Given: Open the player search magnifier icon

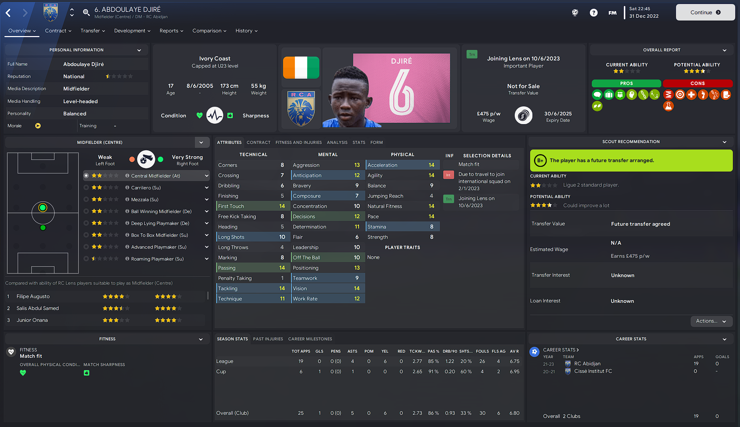Looking at the screenshot, I should (x=86, y=13).
